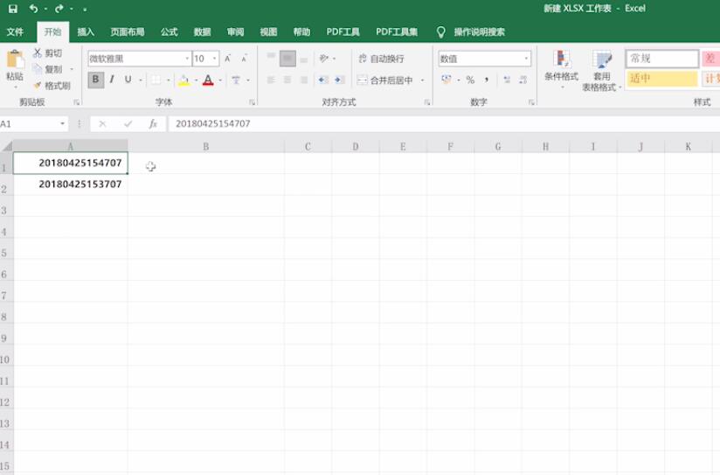Apply percent style

(x=470, y=80)
